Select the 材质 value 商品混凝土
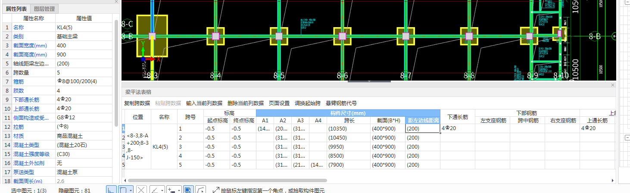The image size is (630, 193). 84,136
